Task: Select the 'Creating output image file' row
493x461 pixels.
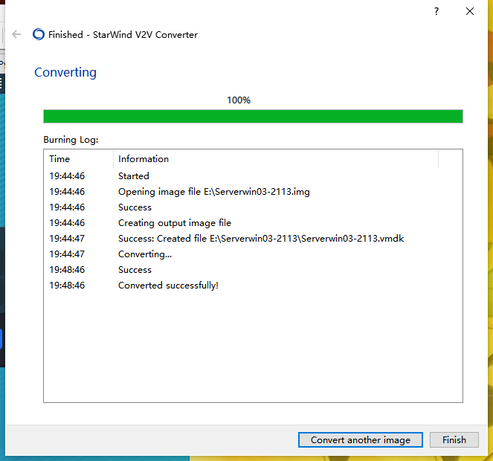Action: click(253, 223)
